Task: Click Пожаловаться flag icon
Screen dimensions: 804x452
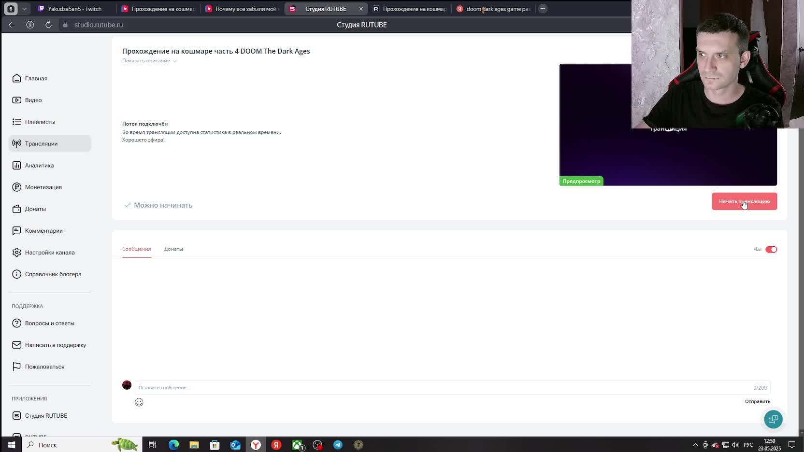Action: 17,367
